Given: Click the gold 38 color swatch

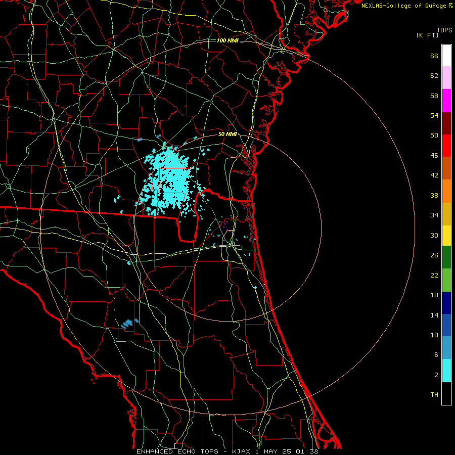Looking at the screenshot, I should click(446, 213).
